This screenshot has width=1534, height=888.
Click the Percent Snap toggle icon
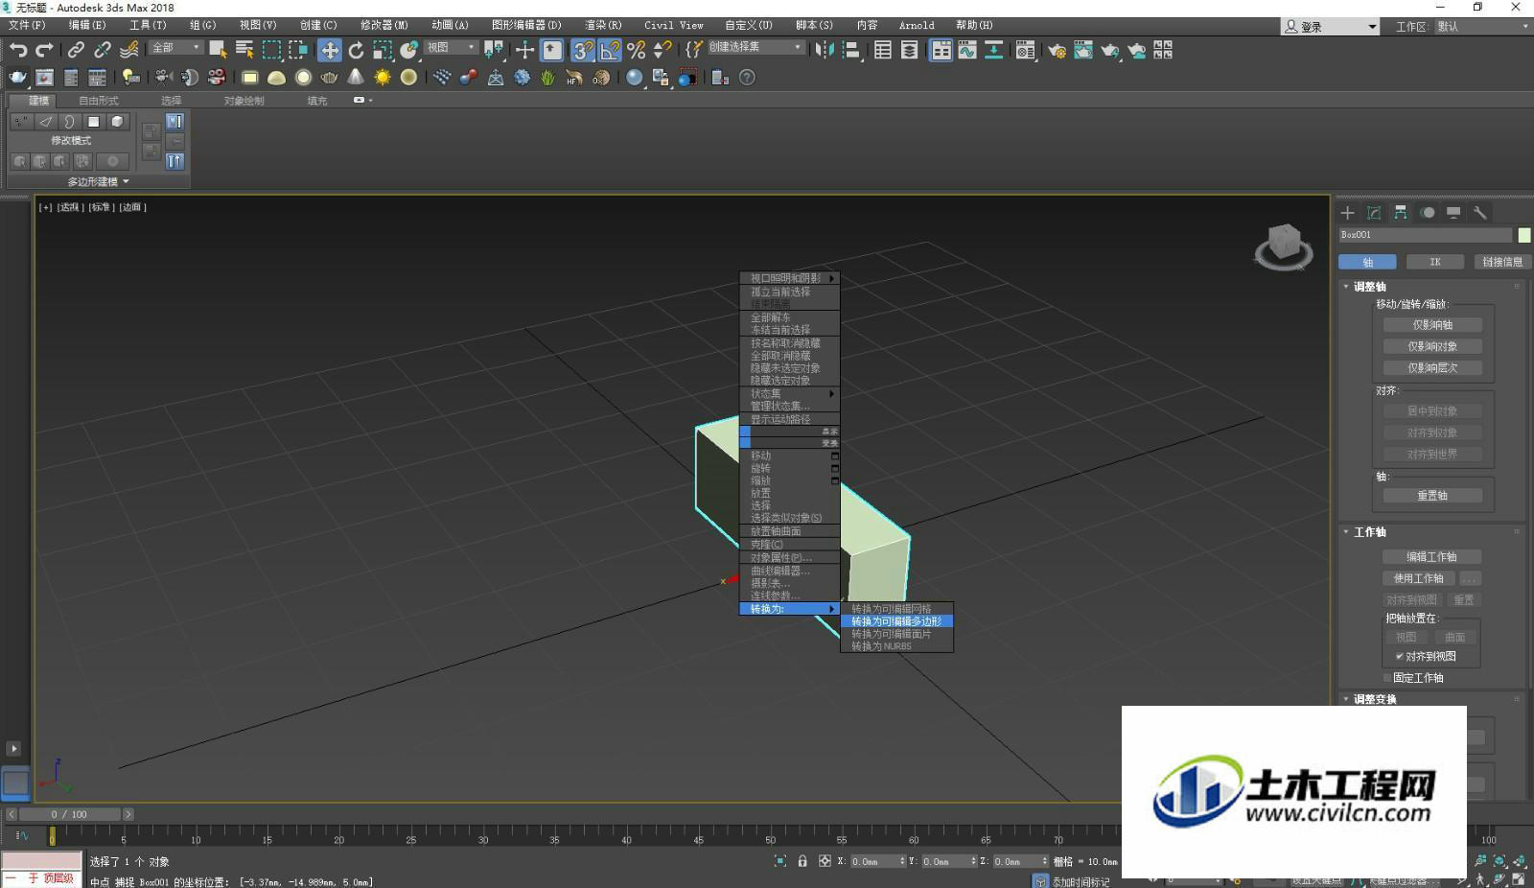coord(636,50)
